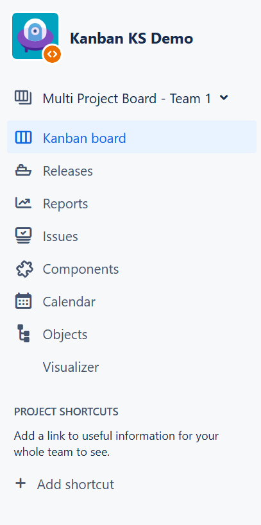
Task: Click the orange code badge on avatar
Action: [x=53, y=54]
